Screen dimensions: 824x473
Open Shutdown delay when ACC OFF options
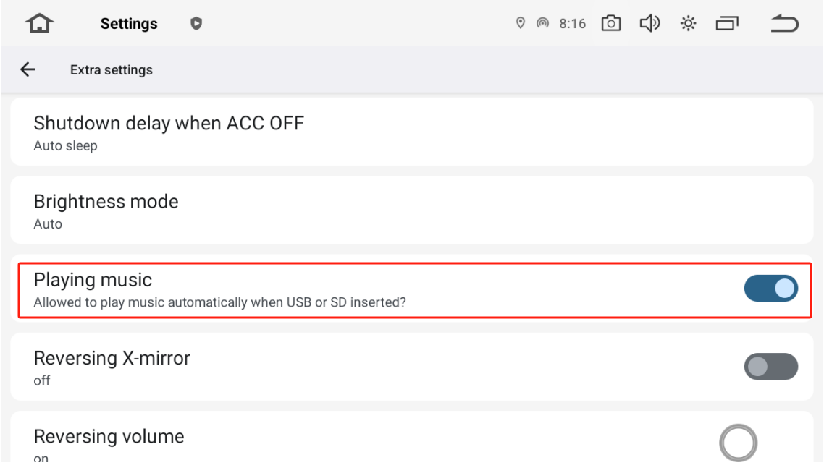[412, 132]
